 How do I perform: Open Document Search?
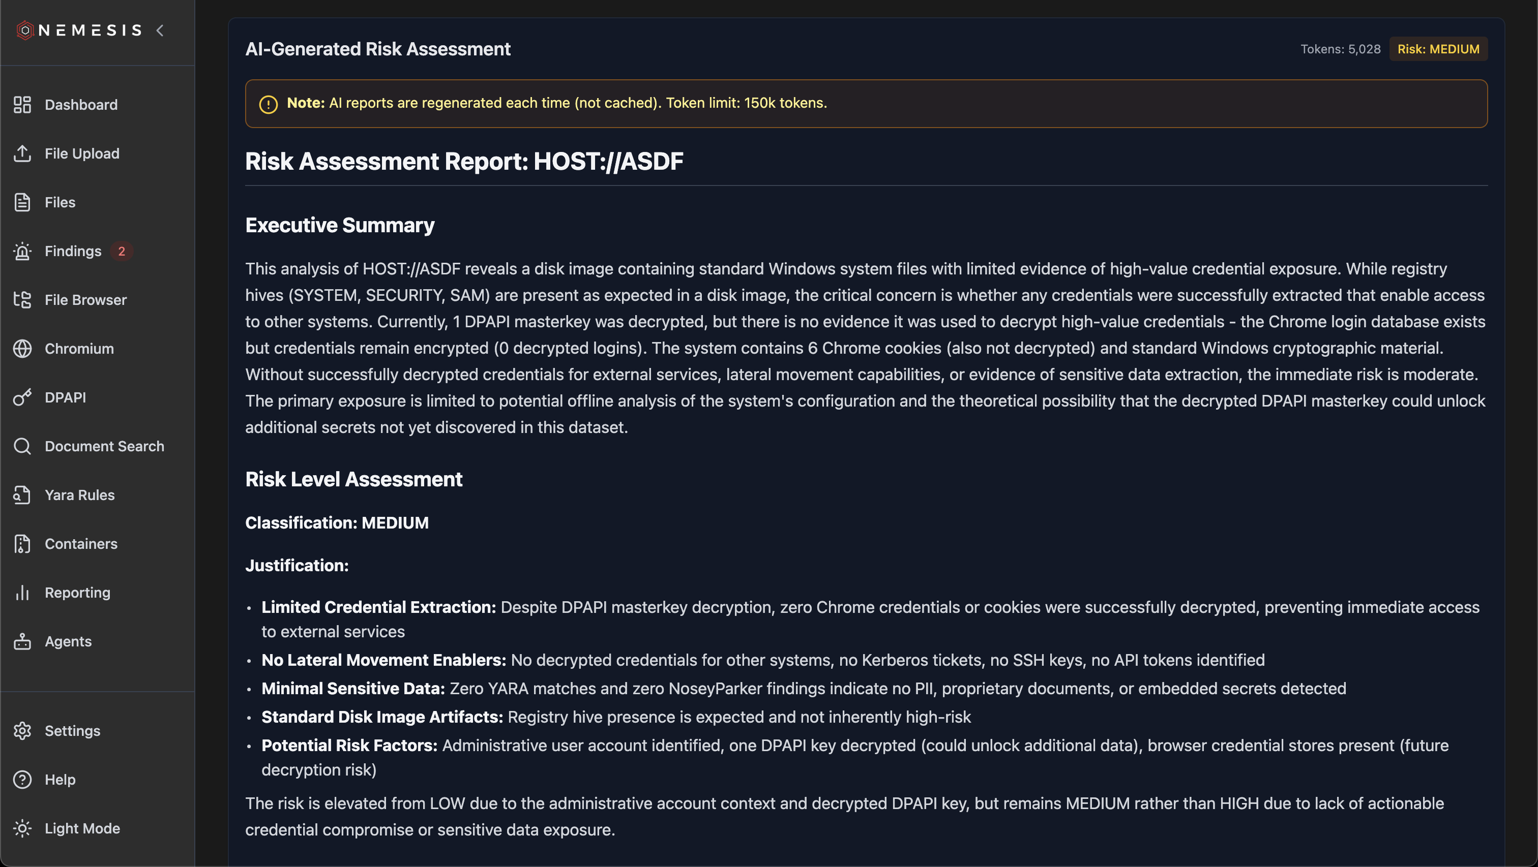[x=104, y=446]
